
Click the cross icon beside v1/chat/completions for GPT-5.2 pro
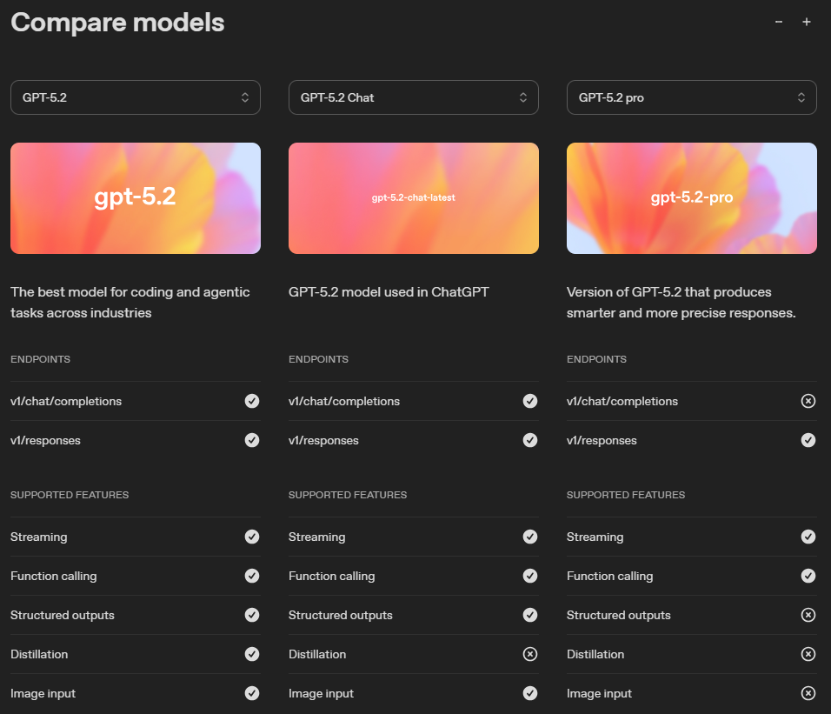[x=808, y=401]
